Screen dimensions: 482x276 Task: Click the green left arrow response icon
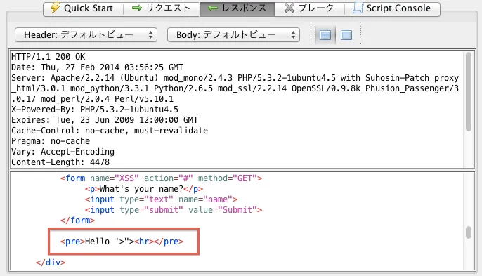[213, 8]
